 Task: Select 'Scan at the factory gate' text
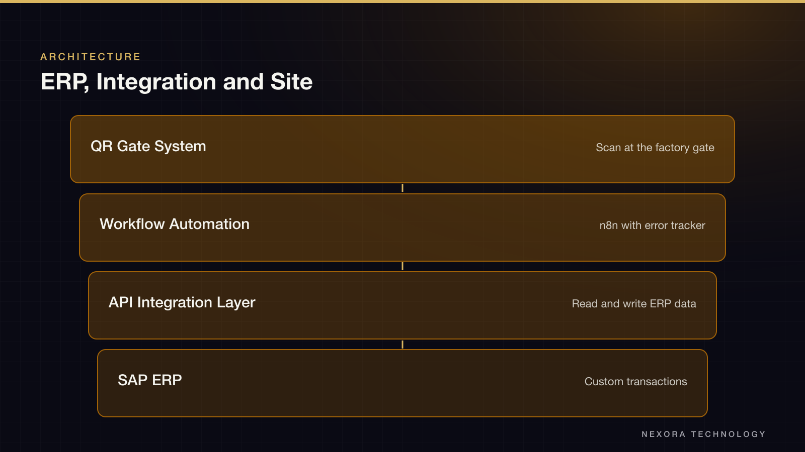pos(655,148)
